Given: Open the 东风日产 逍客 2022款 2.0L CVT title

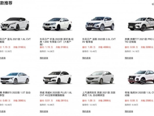Looking at the screenshot, I should point(99,40).
